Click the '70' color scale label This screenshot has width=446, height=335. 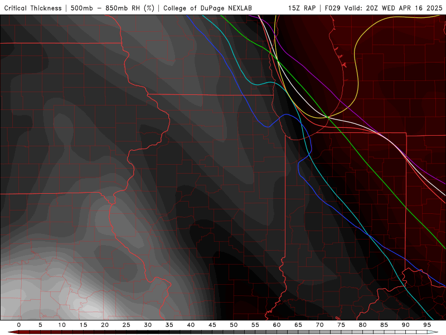point(319,325)
